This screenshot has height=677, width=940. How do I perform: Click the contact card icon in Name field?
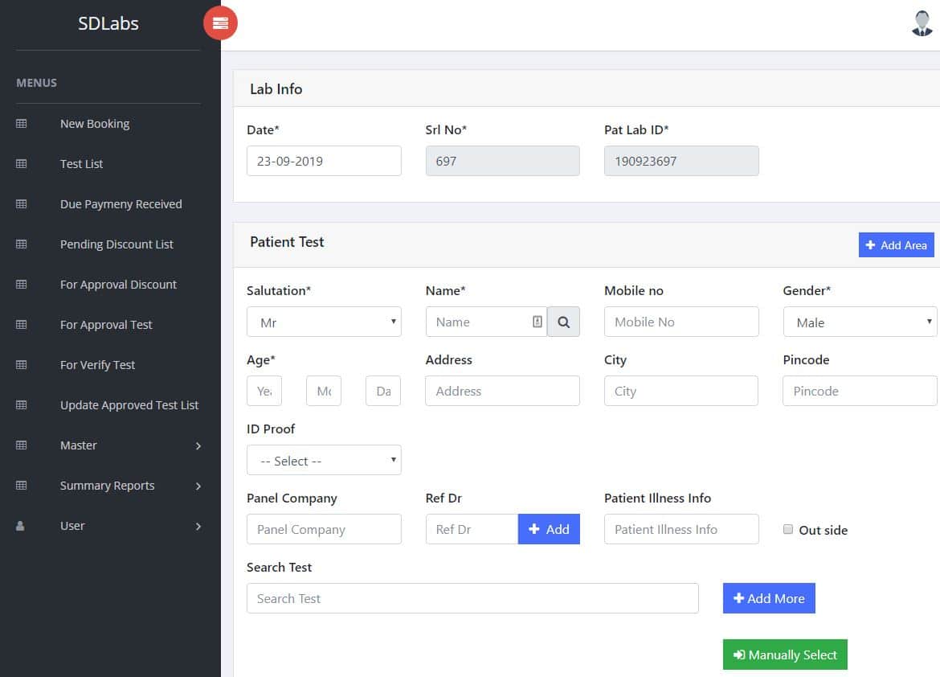(537, 322)
